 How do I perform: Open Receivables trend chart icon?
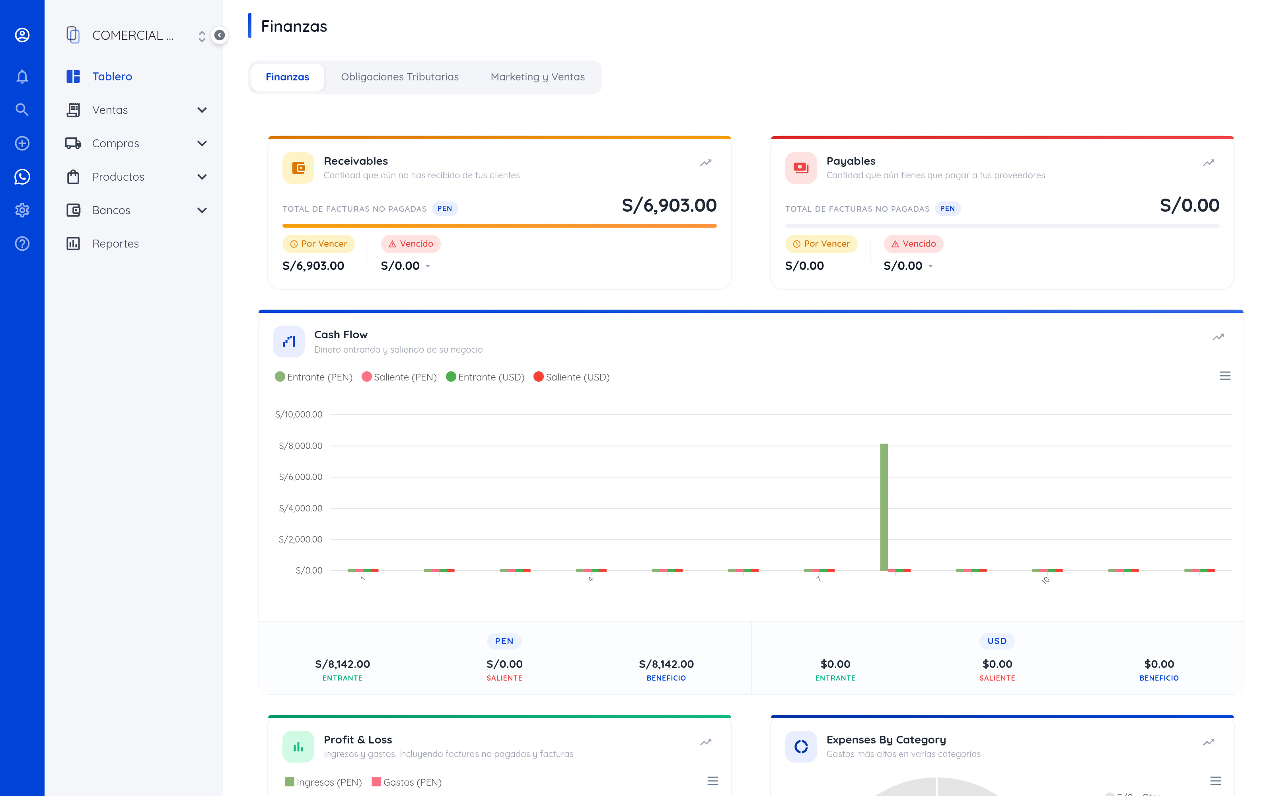(706, 163)
